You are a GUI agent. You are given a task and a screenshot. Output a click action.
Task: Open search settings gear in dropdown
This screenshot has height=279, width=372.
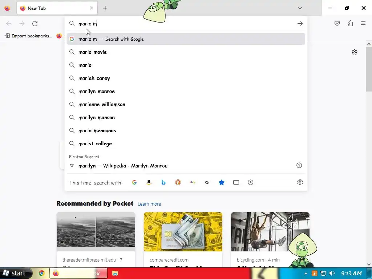300,182
